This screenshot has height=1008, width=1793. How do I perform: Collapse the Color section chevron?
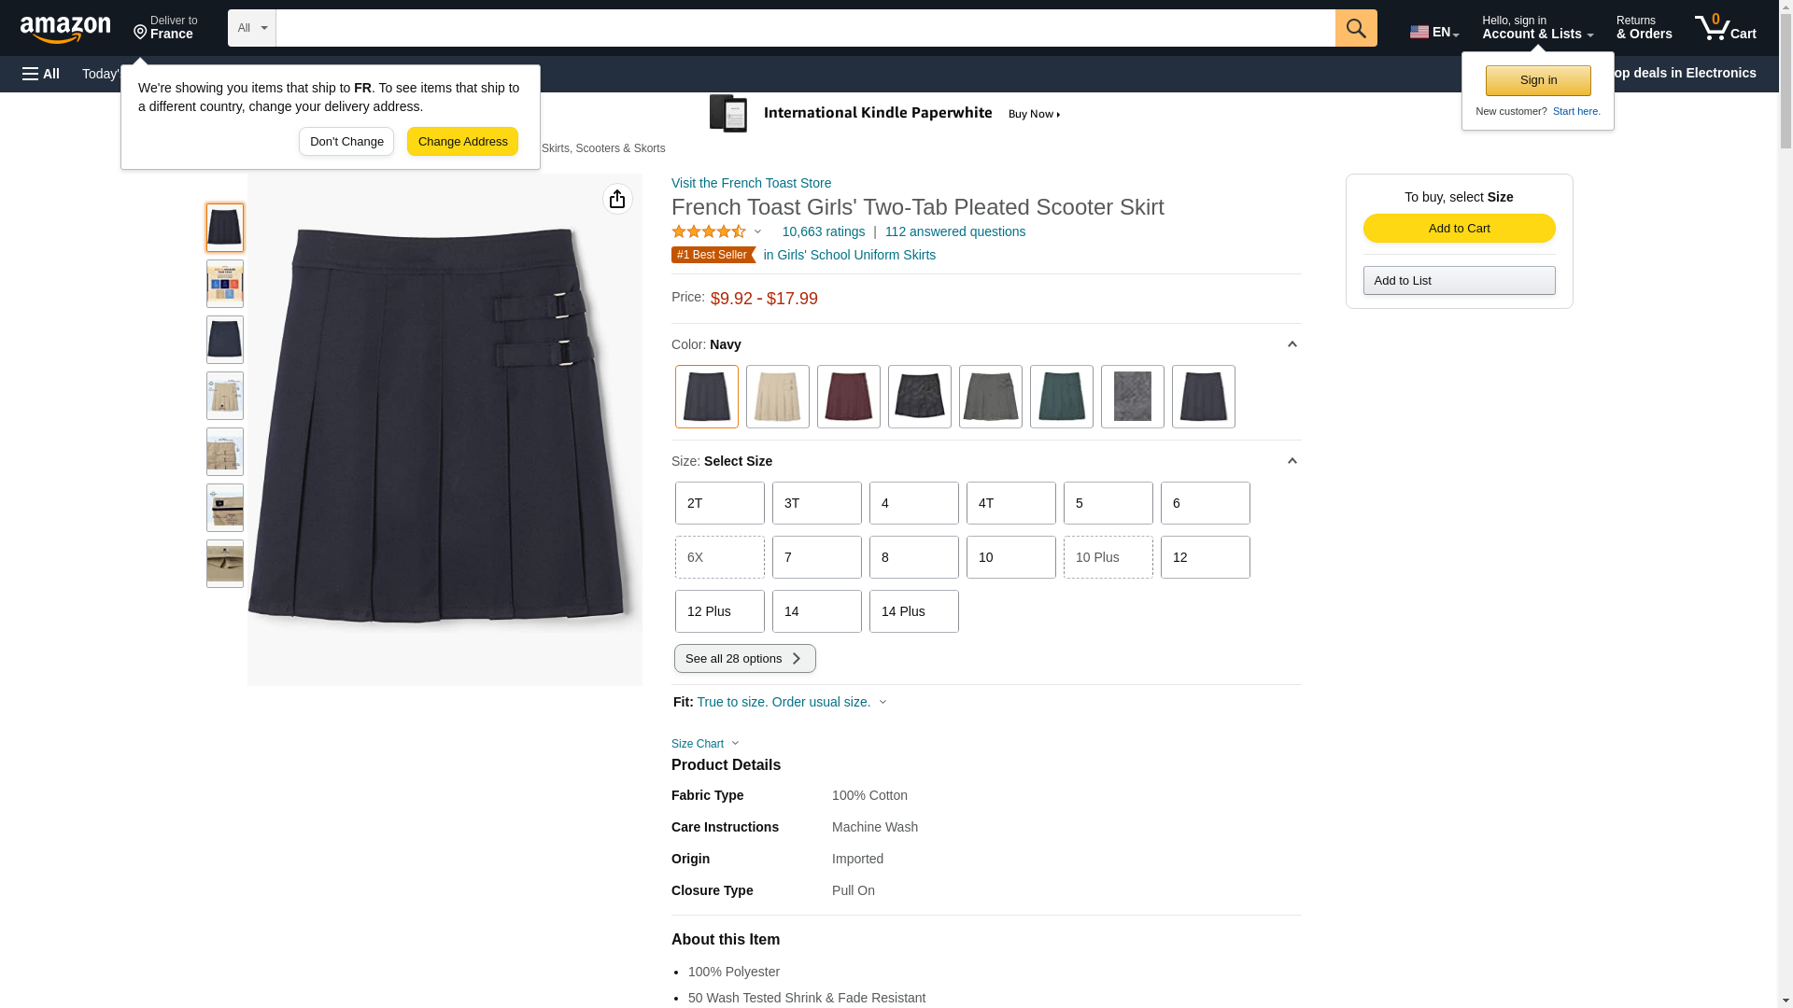pos(1292,344)
